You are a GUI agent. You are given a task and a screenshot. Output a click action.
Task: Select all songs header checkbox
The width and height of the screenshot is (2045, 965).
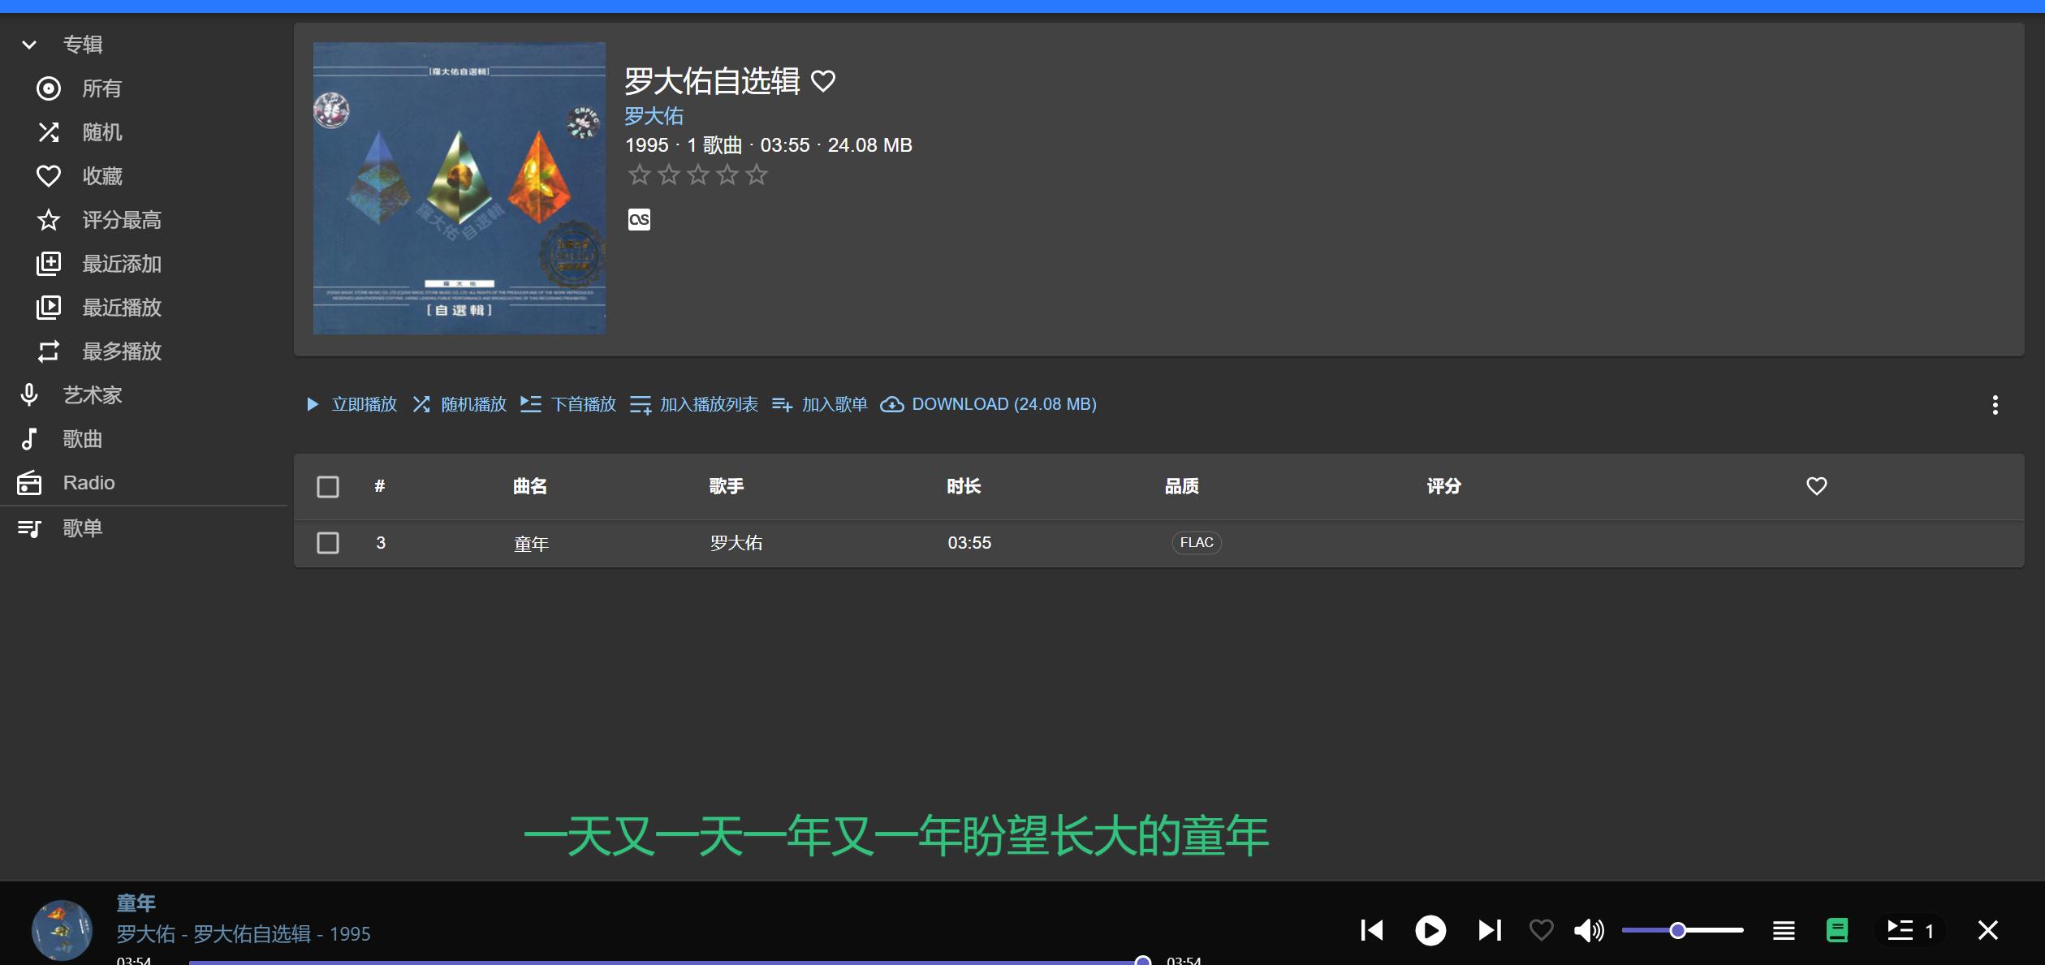point(328,487)
